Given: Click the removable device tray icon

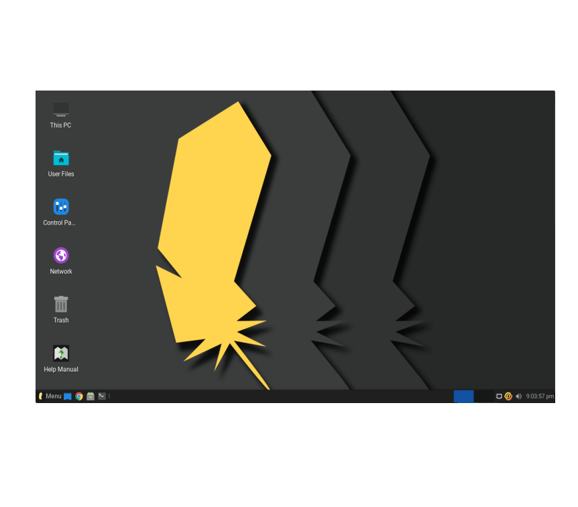Looking at the screenshot, I should point(499,396).
